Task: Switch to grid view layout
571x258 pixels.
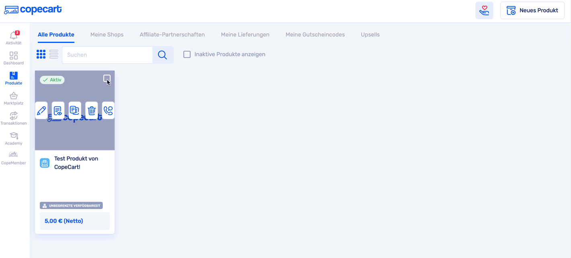Action: click(x=41, y=55)
